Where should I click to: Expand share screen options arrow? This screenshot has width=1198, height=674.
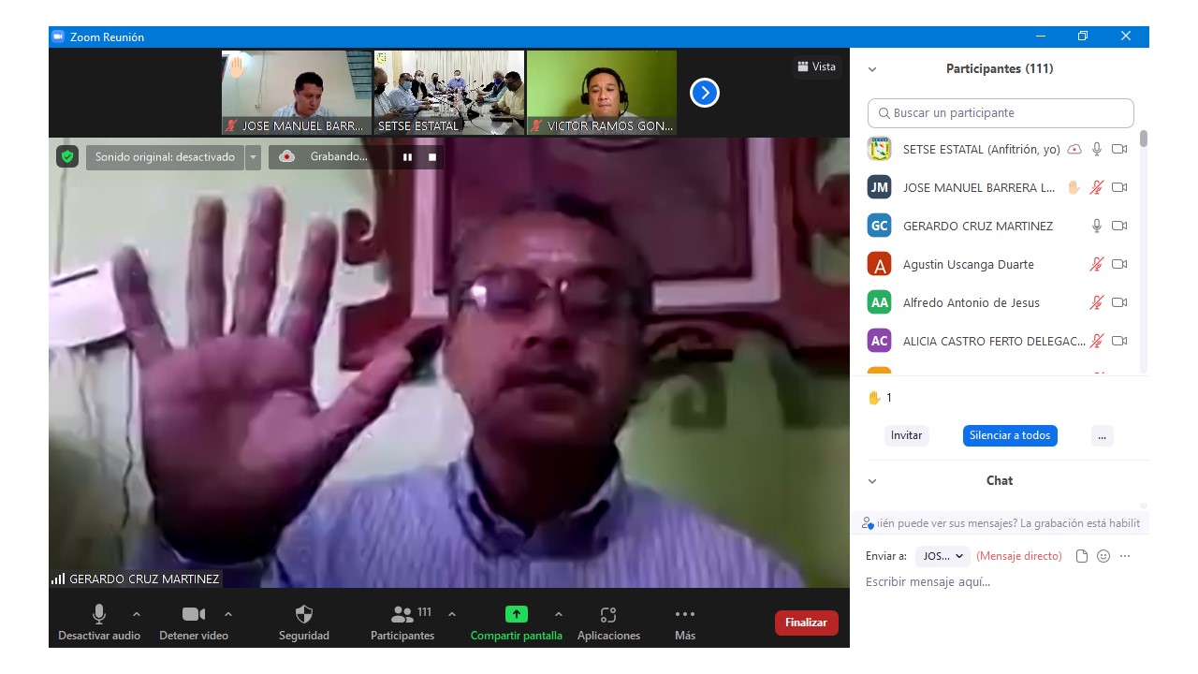click(x=559, y=614)
